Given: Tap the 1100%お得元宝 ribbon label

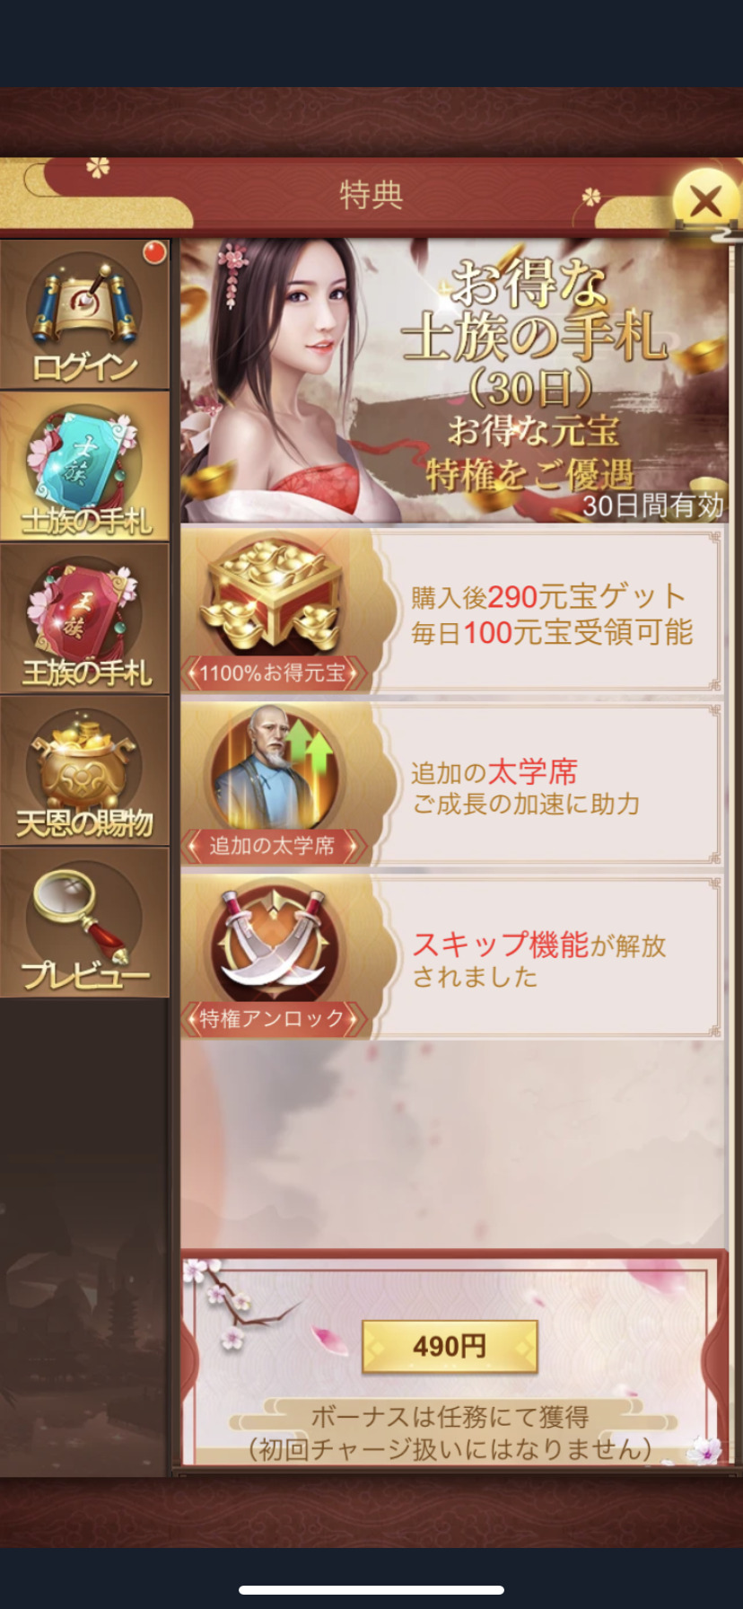Looking at the screenshot, I should pyautogui.click(x=273, y=673).
